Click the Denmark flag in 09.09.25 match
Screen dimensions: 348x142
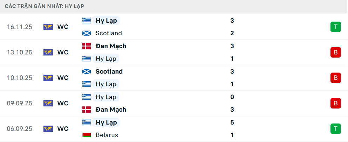[x=86, y=110]
